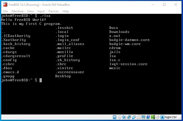Viewport: 183px width, 121px height.
Task: Click the shared folders indicator icon
Action: (x=138, y=117)
